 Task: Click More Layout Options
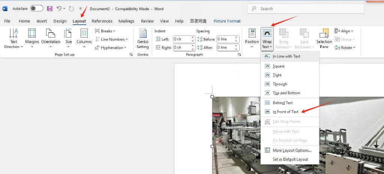tap(292, 150)
